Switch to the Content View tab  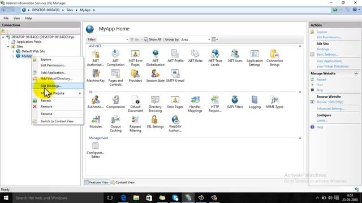pos(123,182)
